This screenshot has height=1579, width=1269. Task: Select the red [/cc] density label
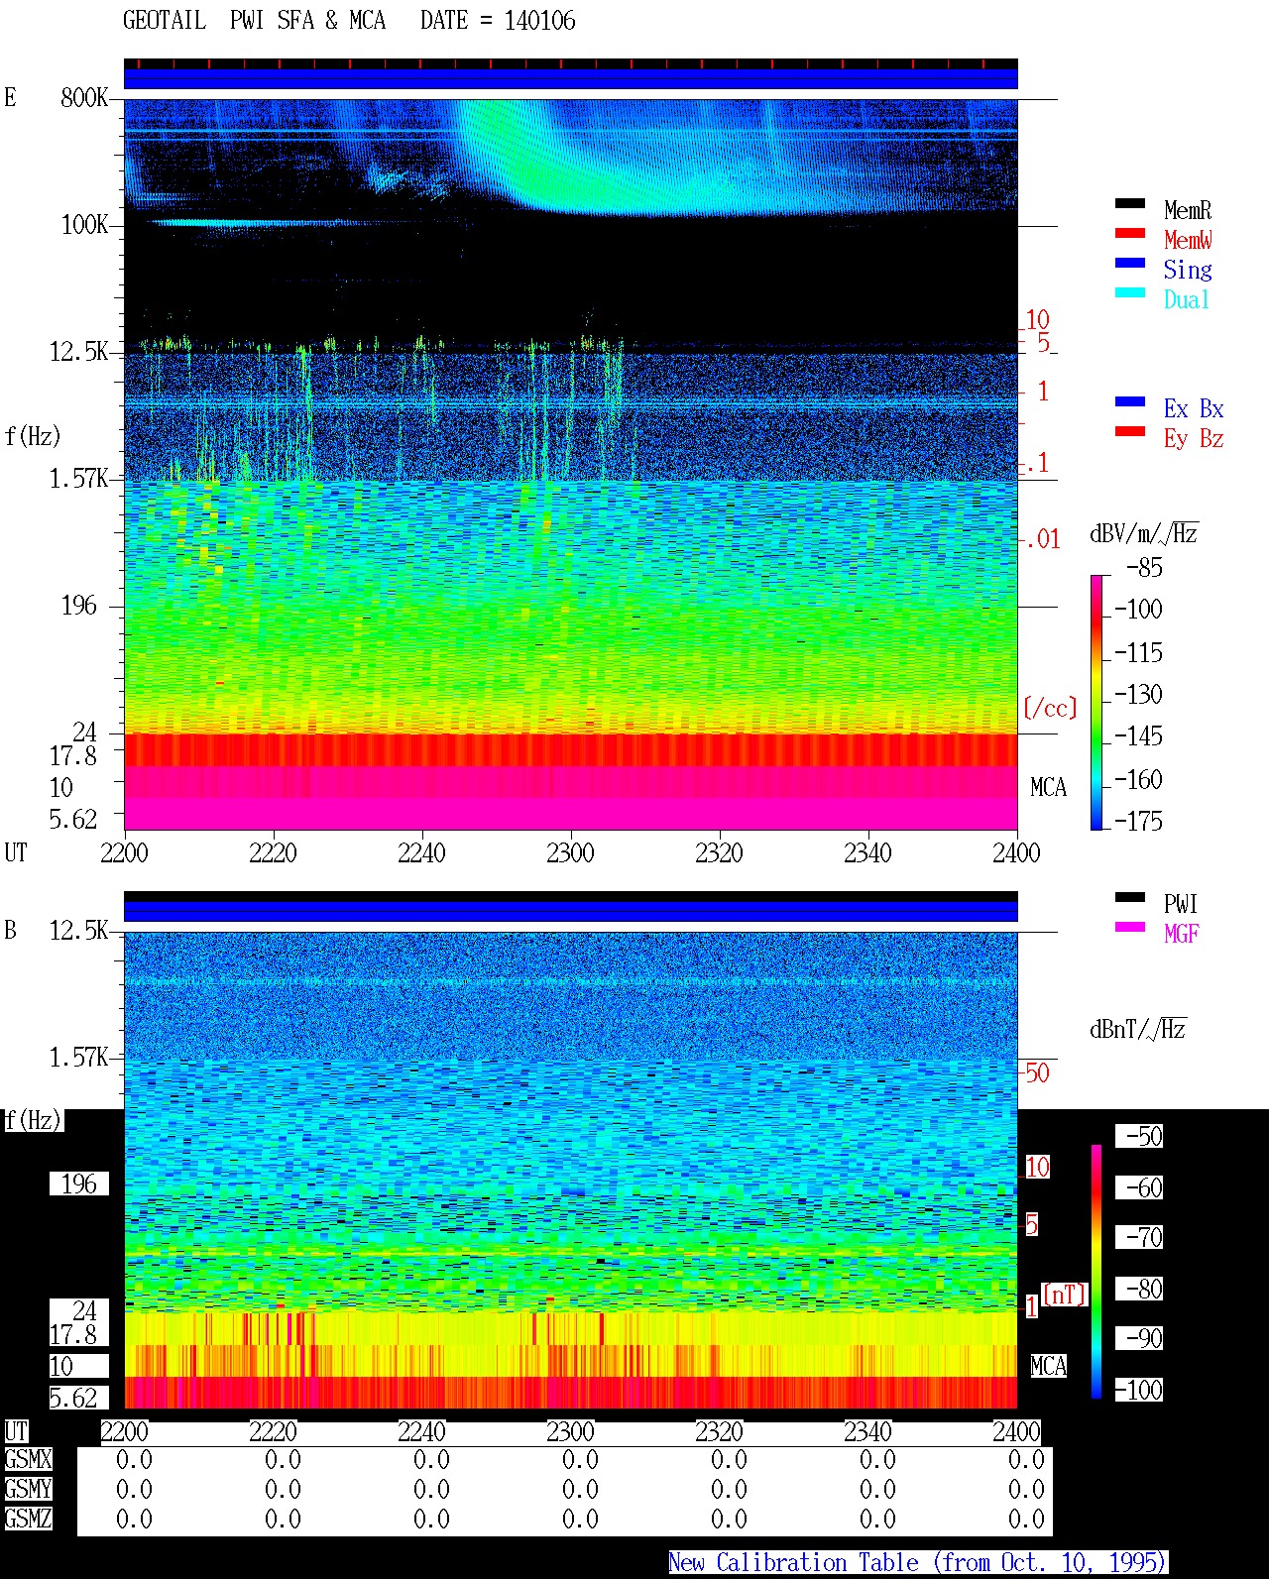coord(1050,708)
